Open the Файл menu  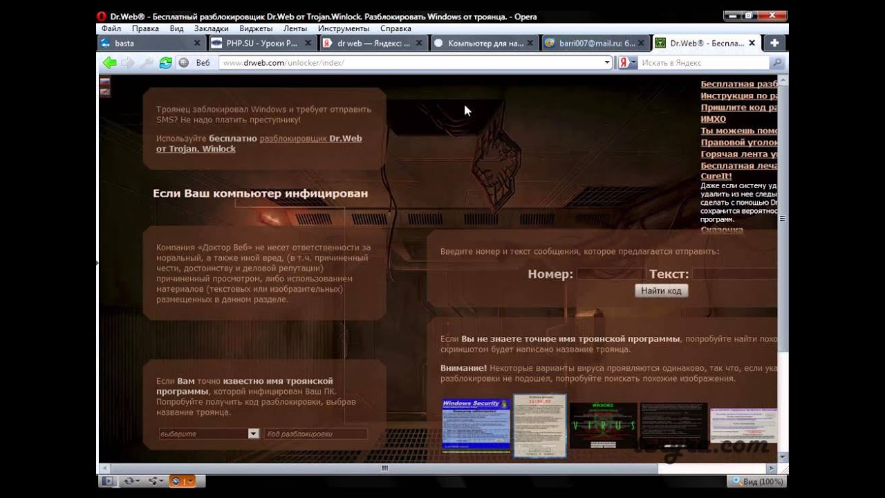(x=111, y=28)
